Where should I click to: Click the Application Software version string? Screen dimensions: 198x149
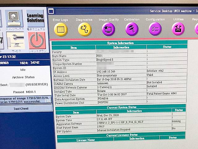point(120,122)
